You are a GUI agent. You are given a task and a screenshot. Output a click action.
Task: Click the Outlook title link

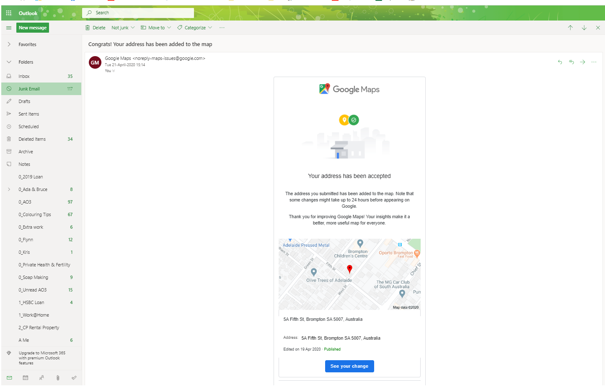(28, 13)
